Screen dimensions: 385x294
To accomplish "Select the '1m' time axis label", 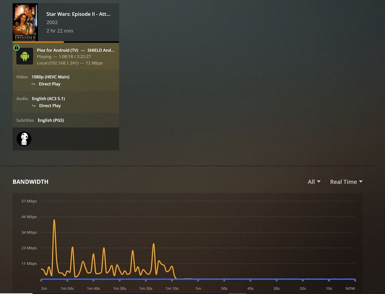I will (x=198, y=289).
